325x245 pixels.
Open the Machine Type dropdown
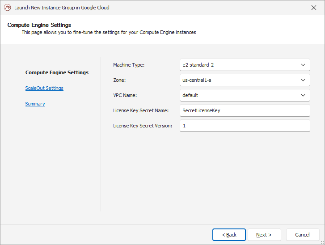(245, 65)
